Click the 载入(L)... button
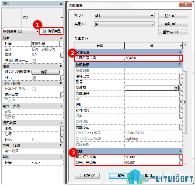 173,16
